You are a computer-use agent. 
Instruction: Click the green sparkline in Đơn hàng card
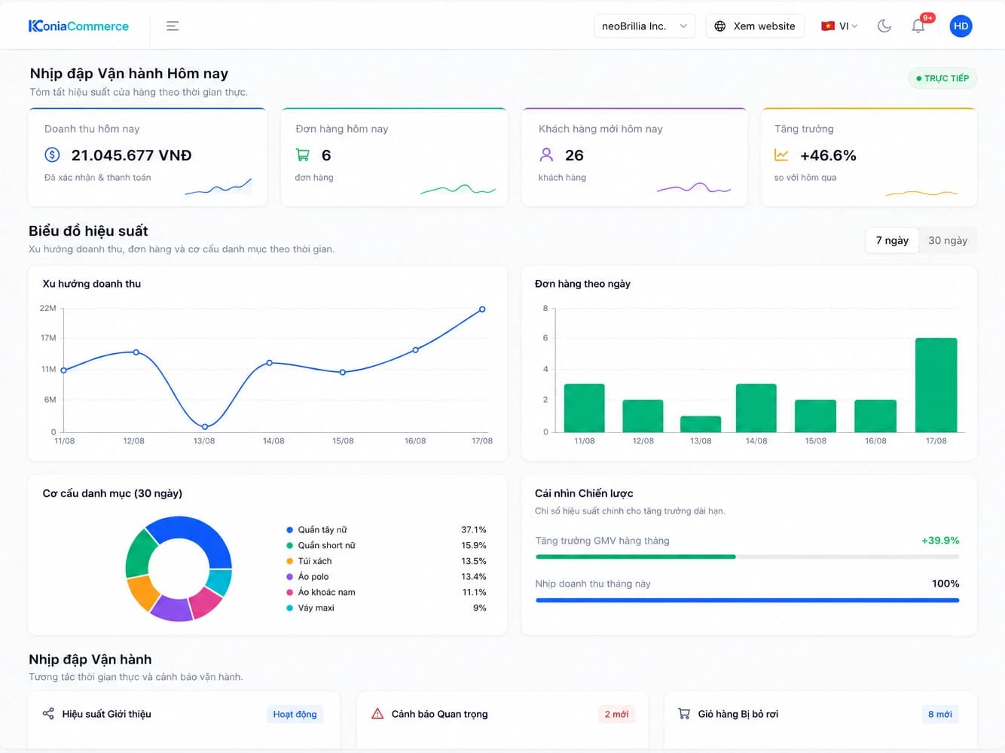[458, 189]
